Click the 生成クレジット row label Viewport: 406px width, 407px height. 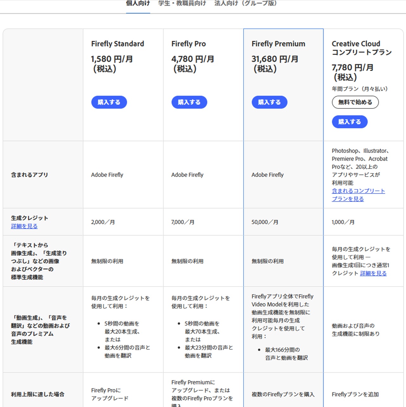pyautogui.click(x=29, y=218)
